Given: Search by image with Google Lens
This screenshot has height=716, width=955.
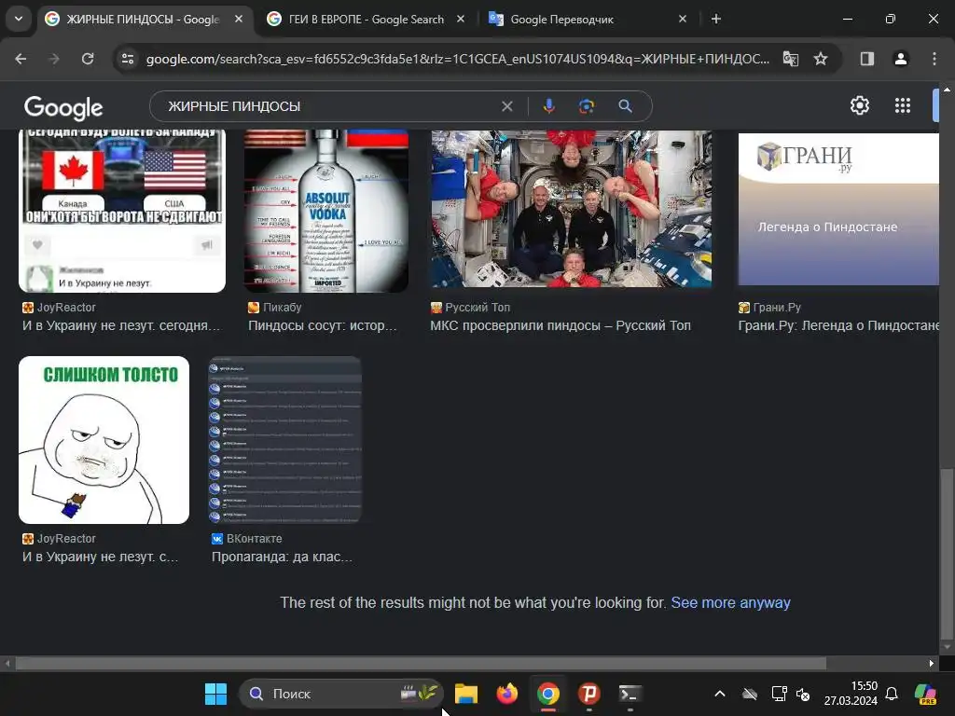Looking at the screenshot, I should coord(587,106).
